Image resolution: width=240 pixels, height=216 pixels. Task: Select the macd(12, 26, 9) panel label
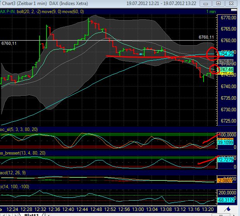tap(13, 173)
